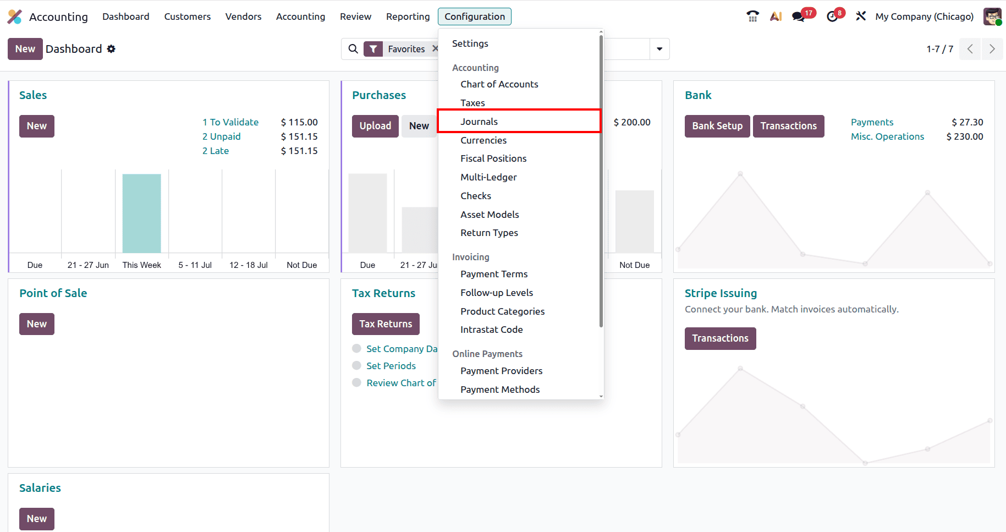1006x532 pixels.
Task: Open the Payments link in Bank card
Action: (872, 122)
